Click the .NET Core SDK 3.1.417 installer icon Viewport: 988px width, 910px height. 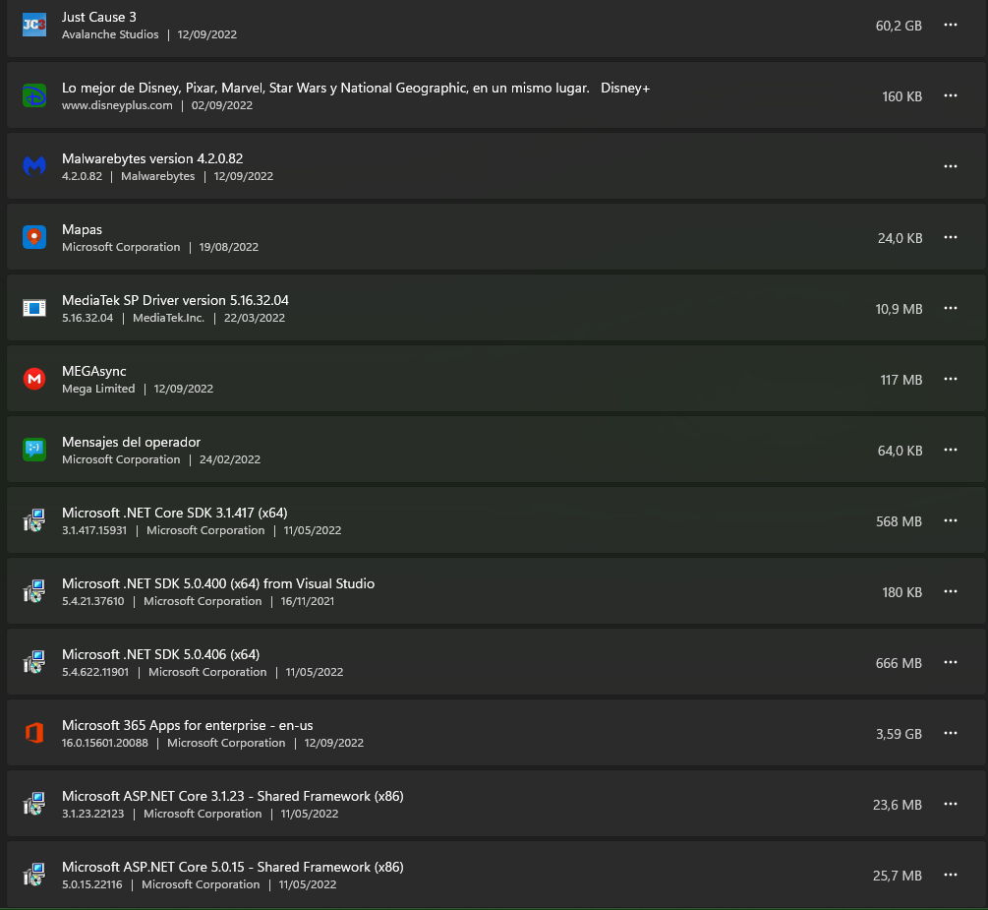pos(34,520)
